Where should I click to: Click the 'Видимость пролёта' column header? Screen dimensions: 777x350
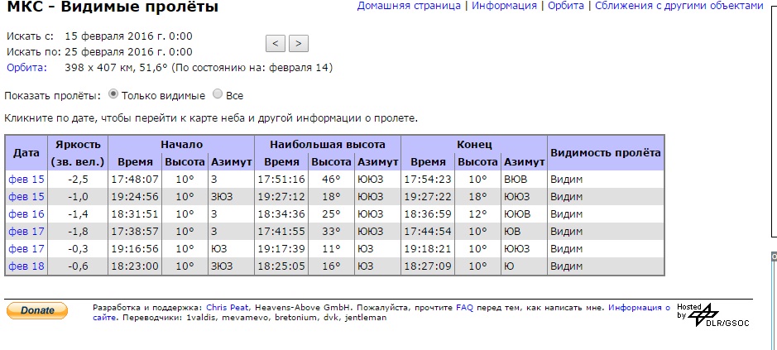tap(606, 153)
